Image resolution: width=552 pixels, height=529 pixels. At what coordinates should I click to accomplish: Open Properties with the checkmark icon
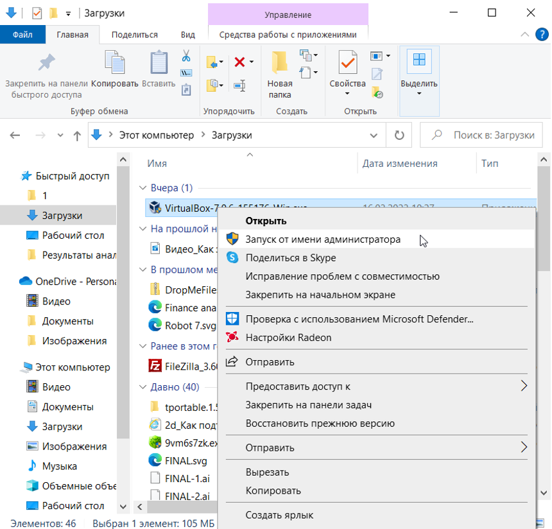point(347,63)
